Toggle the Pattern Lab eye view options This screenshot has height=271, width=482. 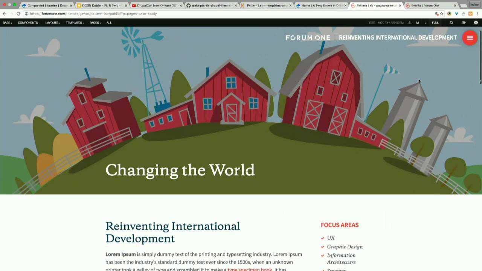coord(464,23)
